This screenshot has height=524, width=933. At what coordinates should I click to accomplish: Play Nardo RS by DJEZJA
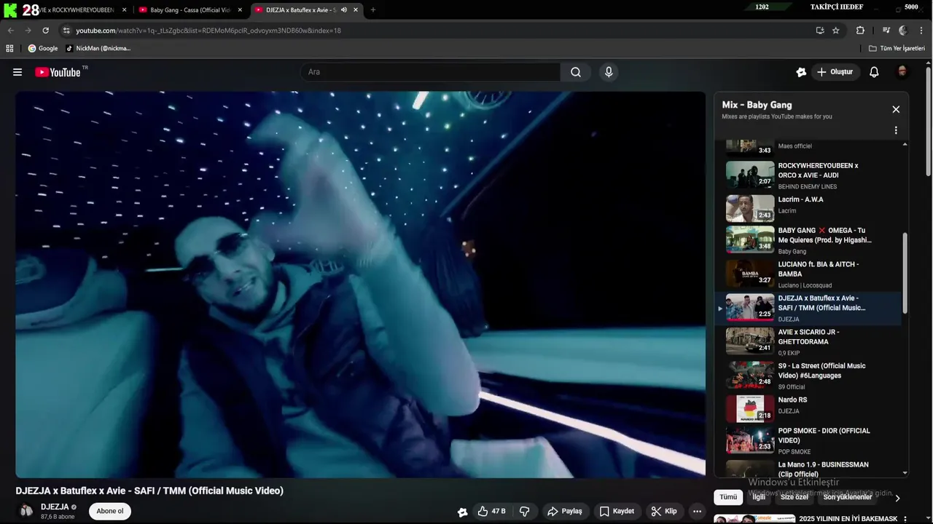[x=808, y=409]
